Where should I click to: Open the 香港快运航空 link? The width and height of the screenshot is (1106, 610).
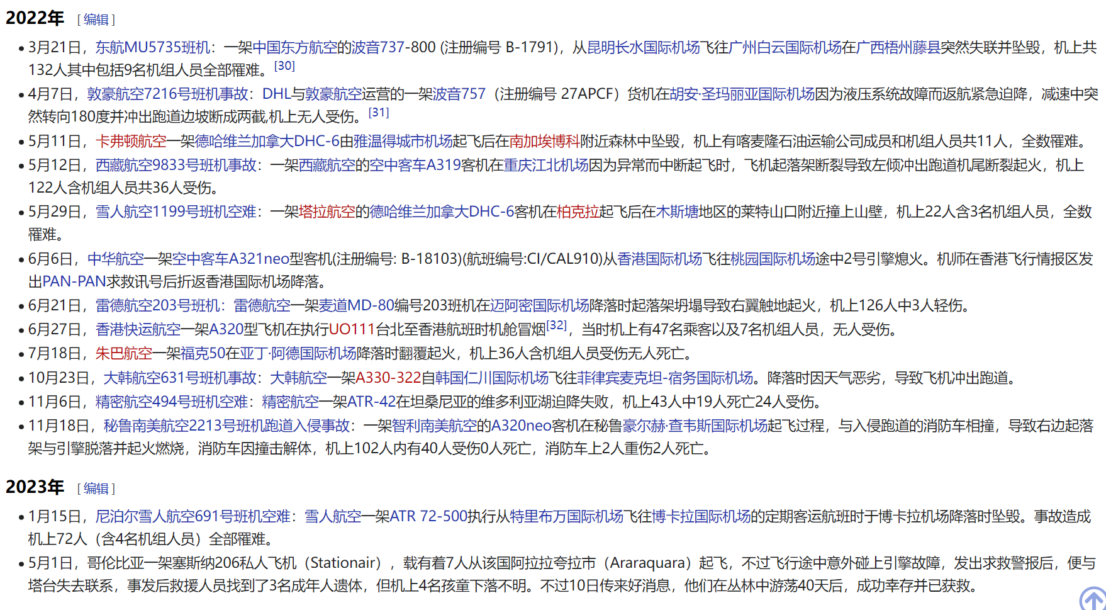coord(138,329)
